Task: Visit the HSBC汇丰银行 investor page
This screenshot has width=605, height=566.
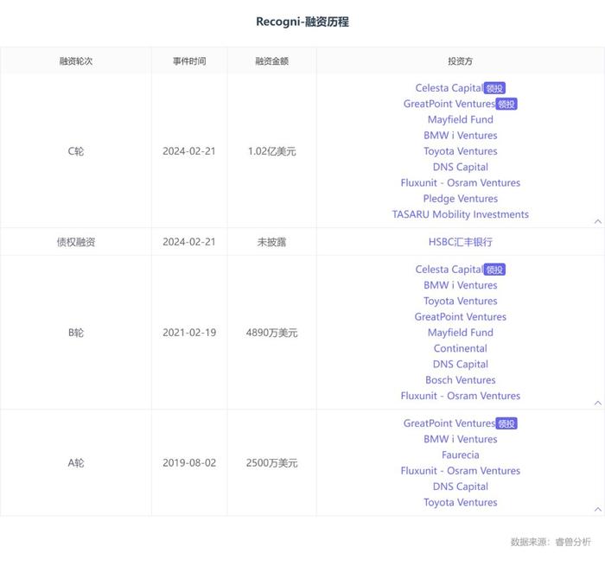Action: point(460,242)
